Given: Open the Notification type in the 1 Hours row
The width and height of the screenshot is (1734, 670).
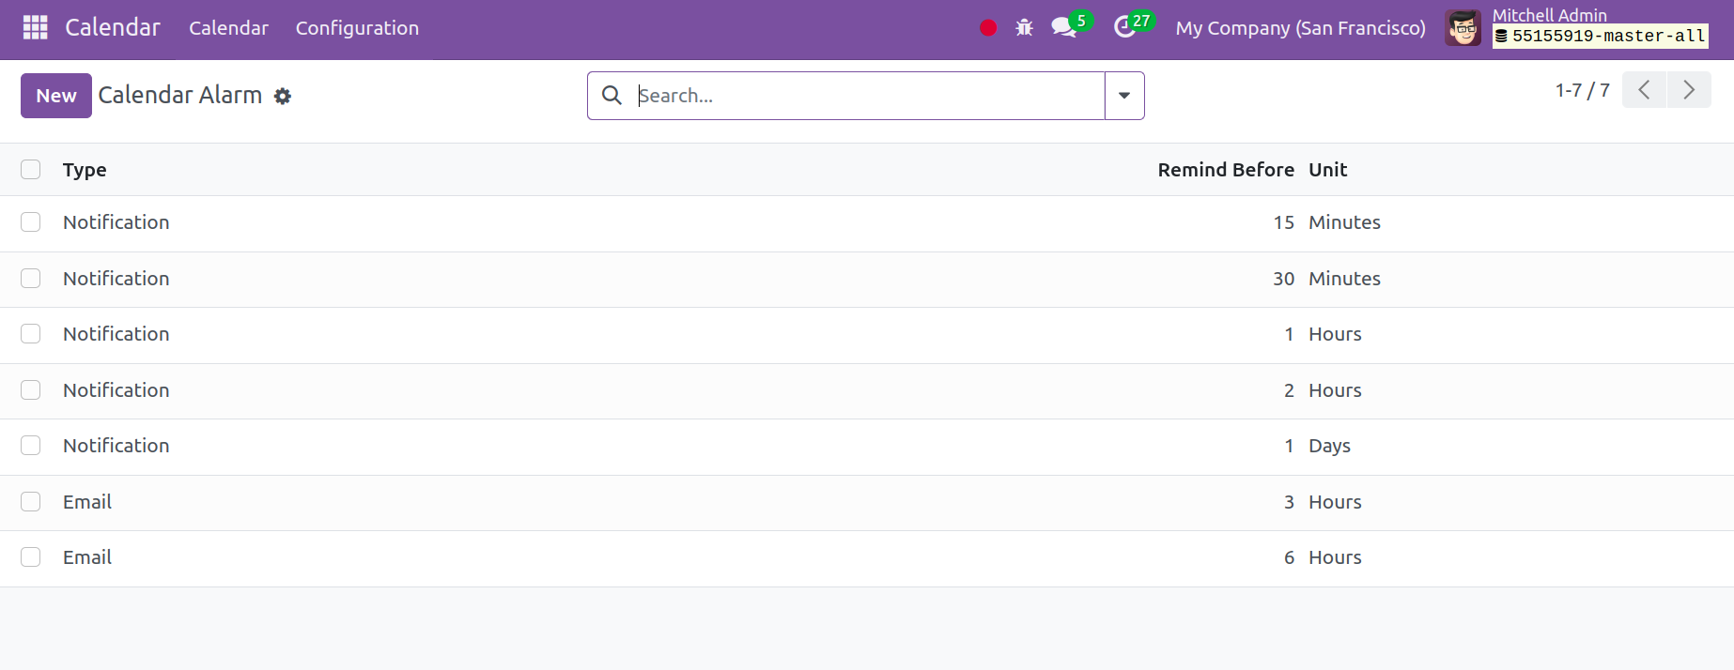Looking at the screenshot, I should tap(116, 334).
